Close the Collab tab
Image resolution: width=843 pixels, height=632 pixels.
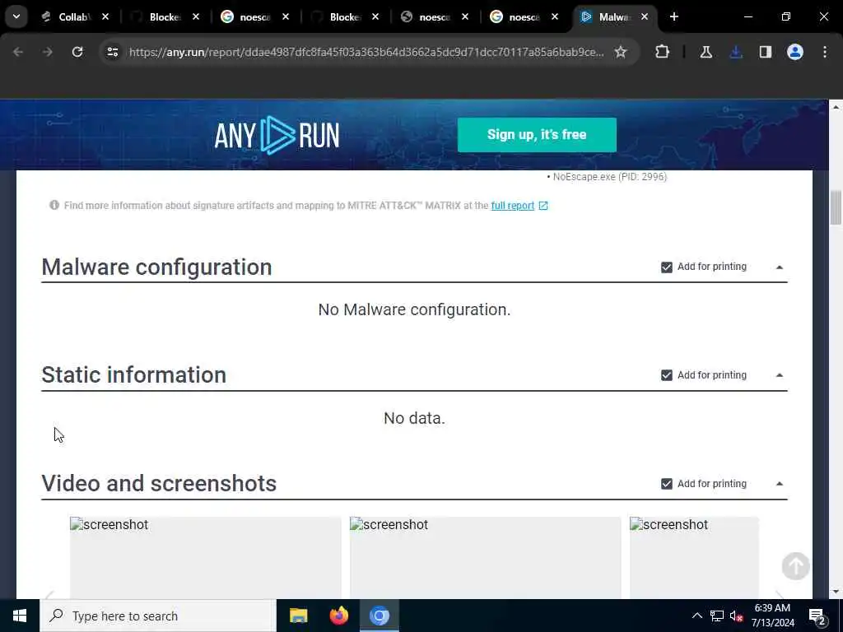point(105,17)
